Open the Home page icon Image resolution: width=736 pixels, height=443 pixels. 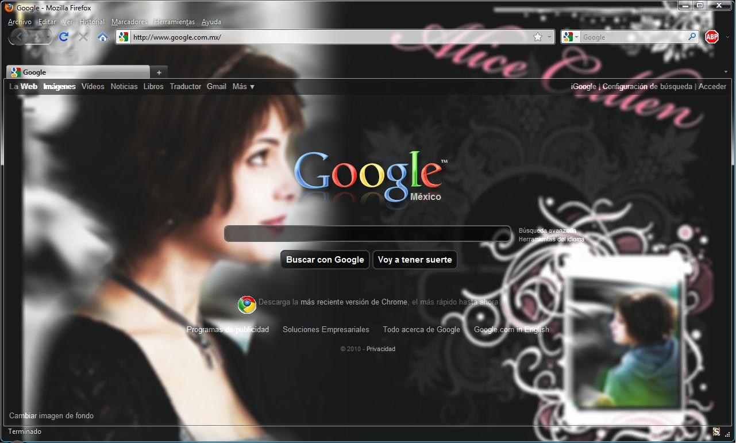click(103, 37)
